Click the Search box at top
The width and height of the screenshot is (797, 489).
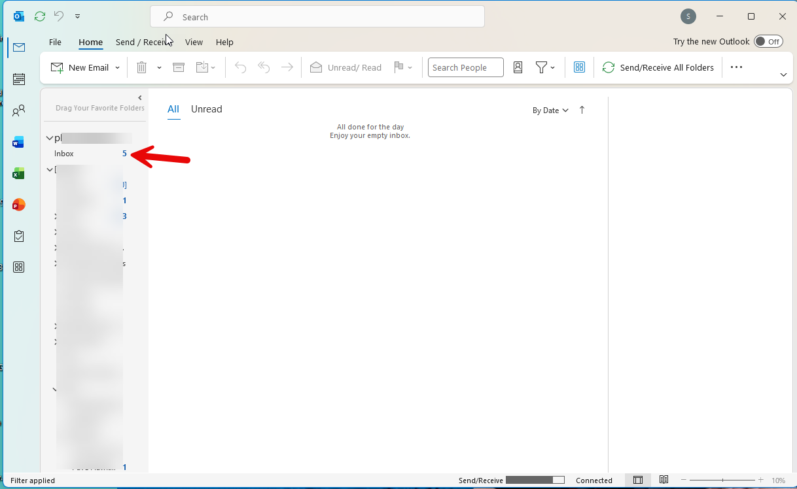pos(317,17)
